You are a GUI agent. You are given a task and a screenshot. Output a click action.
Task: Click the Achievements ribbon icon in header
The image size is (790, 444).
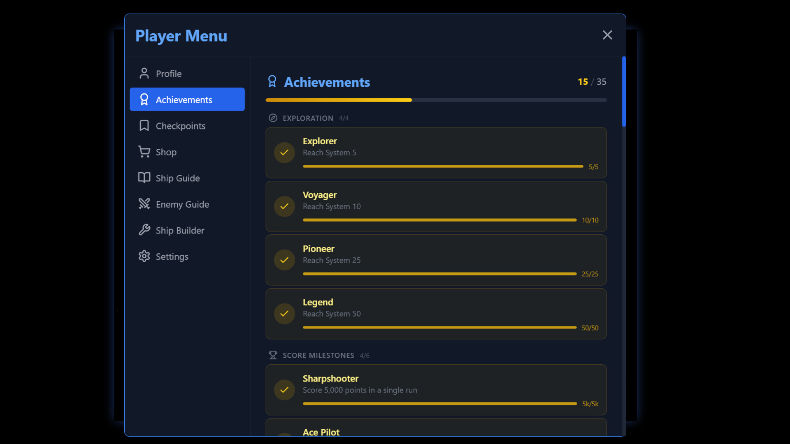click(x=272, y=82)
